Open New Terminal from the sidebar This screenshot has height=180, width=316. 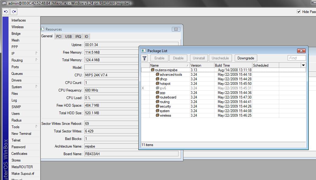coord(21,134)
